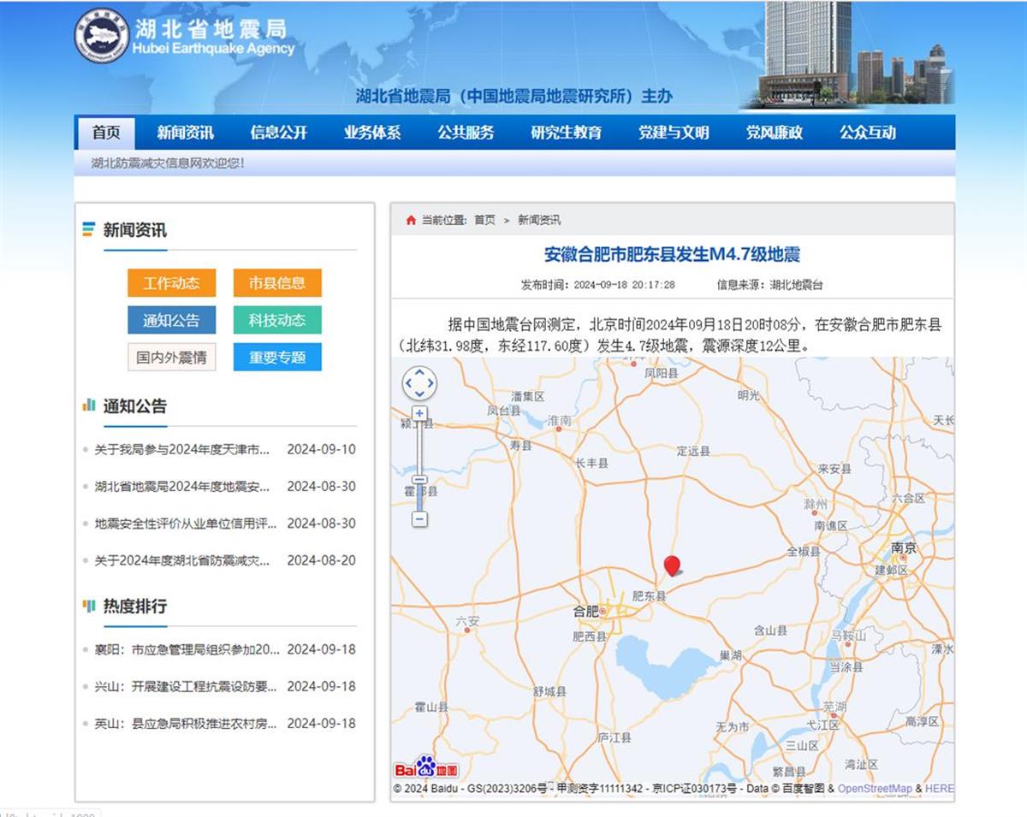Viewport: 1027px width, 817px height.
Task: Click the OpenStreetMap attribution link
Action: click(x=874, y=789)
